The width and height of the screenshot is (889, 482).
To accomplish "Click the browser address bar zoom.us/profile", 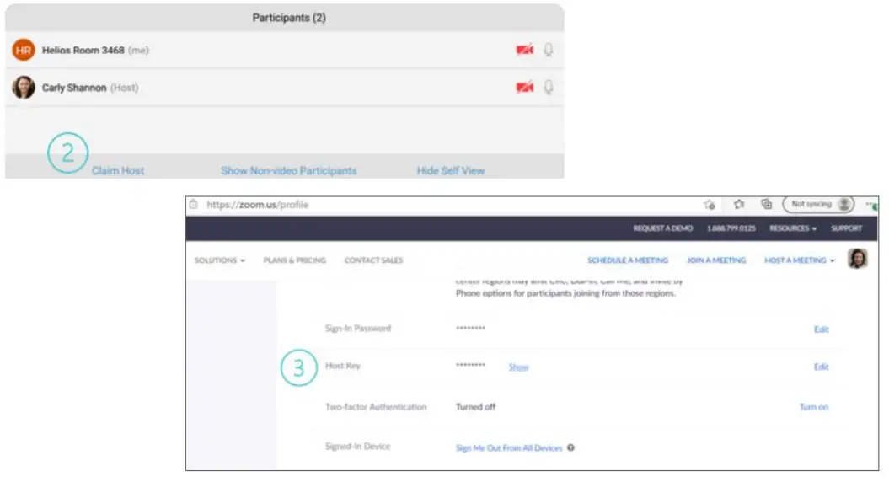I will click(258, 205).
